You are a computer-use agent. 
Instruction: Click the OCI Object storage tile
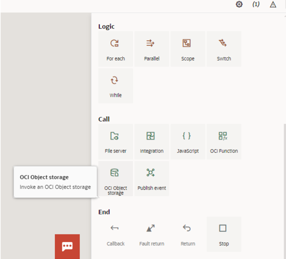coord(115,179)
